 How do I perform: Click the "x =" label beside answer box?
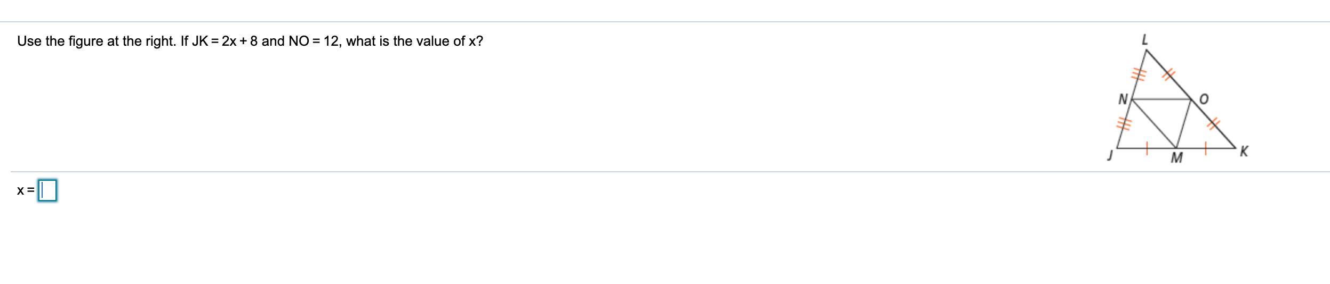point(26,190)
